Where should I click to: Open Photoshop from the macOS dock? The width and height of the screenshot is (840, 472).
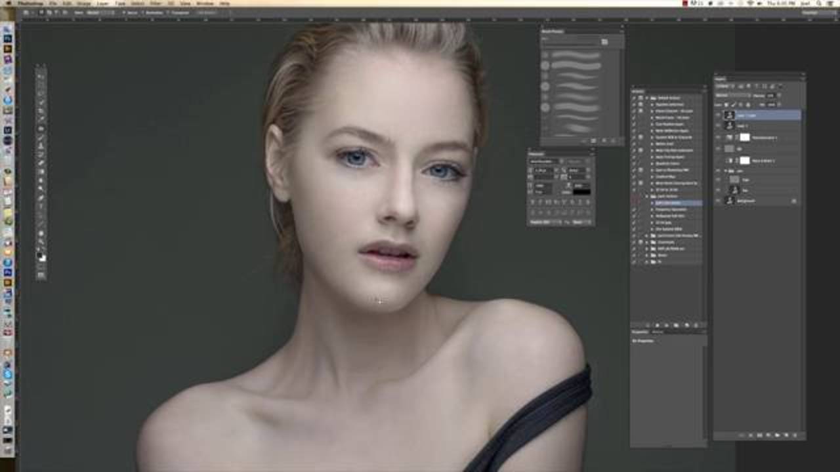pyautogui.click(x=7, y=39)
